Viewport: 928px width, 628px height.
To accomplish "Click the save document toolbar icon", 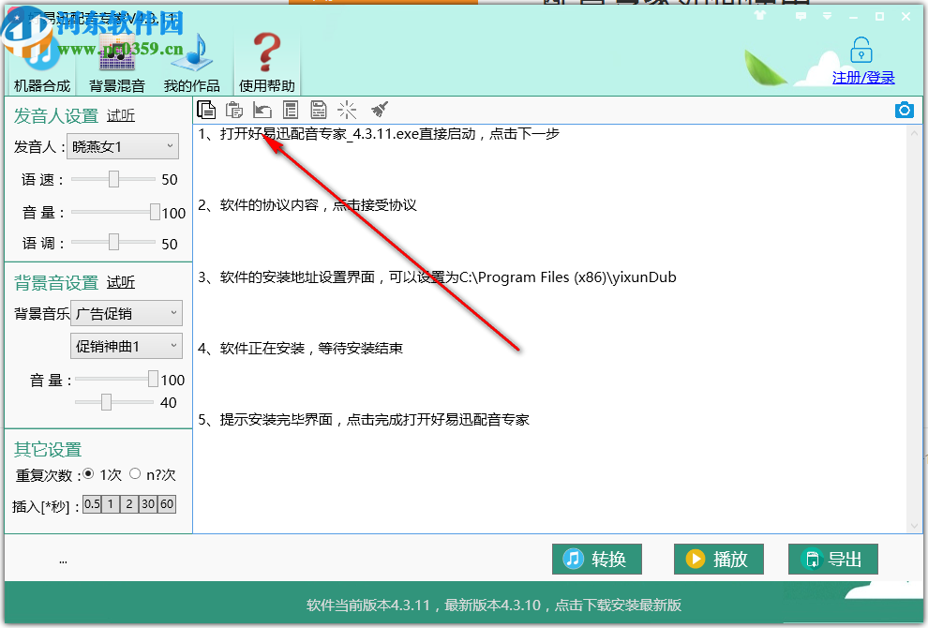I will (x=319, y=110).
